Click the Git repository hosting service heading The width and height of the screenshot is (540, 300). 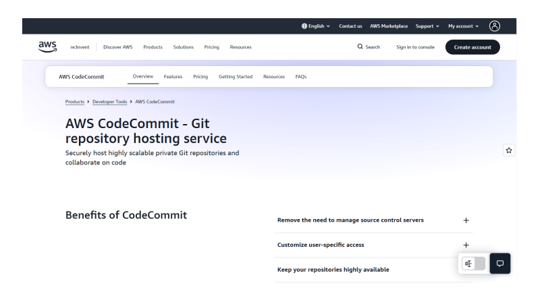[x=146, y=131]
